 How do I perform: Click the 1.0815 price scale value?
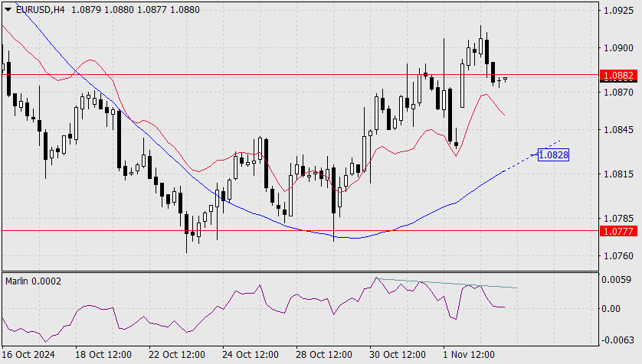(619, 174)
